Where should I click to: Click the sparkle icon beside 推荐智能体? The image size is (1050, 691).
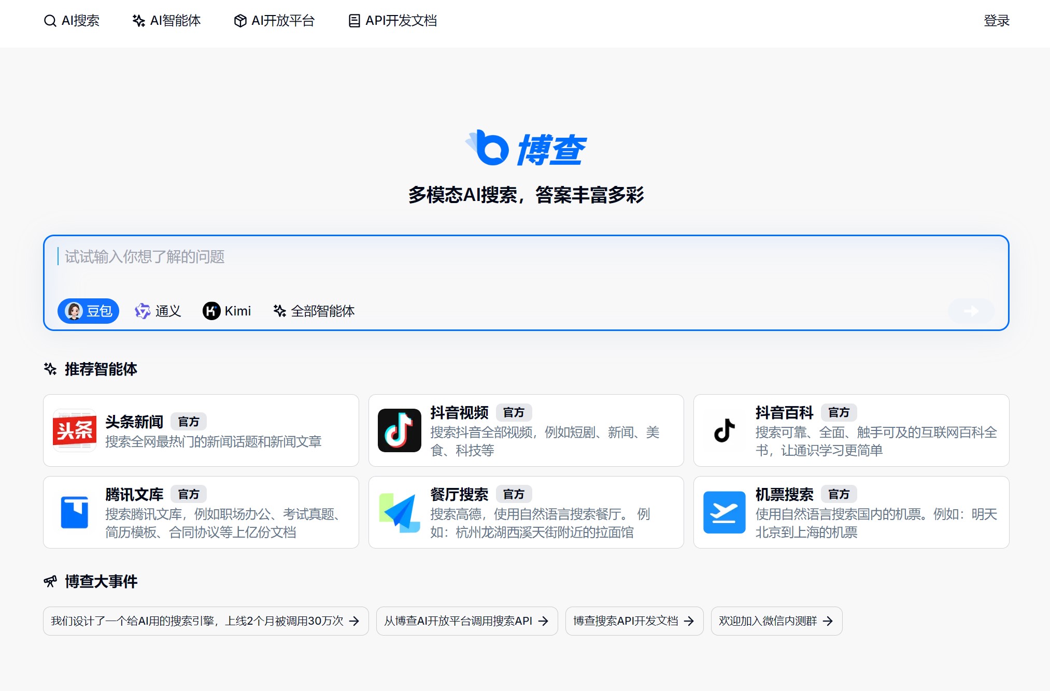(50, 369)
